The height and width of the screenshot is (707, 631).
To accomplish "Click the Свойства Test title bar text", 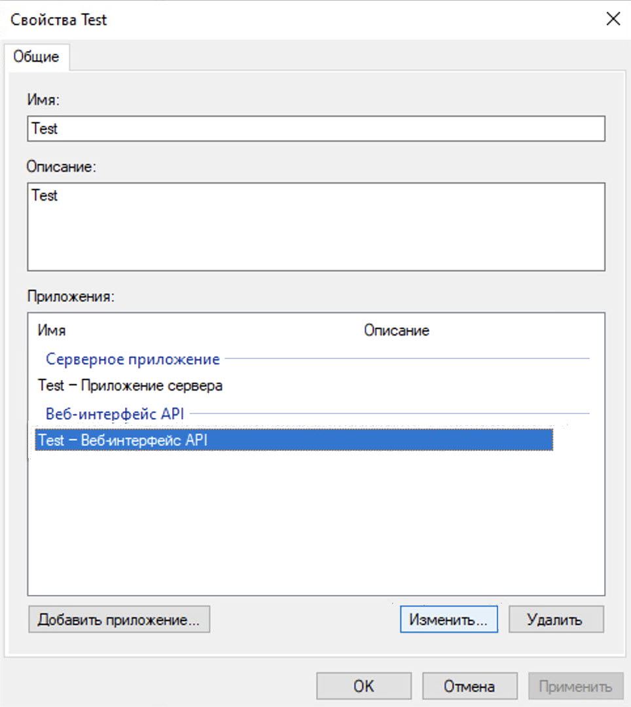I will (x=59, y=20).
